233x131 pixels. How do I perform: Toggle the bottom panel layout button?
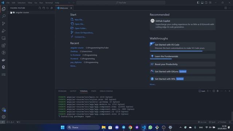coord(202,3)
